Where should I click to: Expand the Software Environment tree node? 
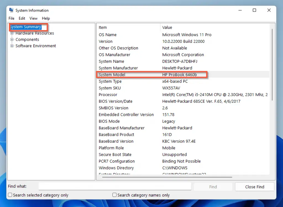coord(12,46)
